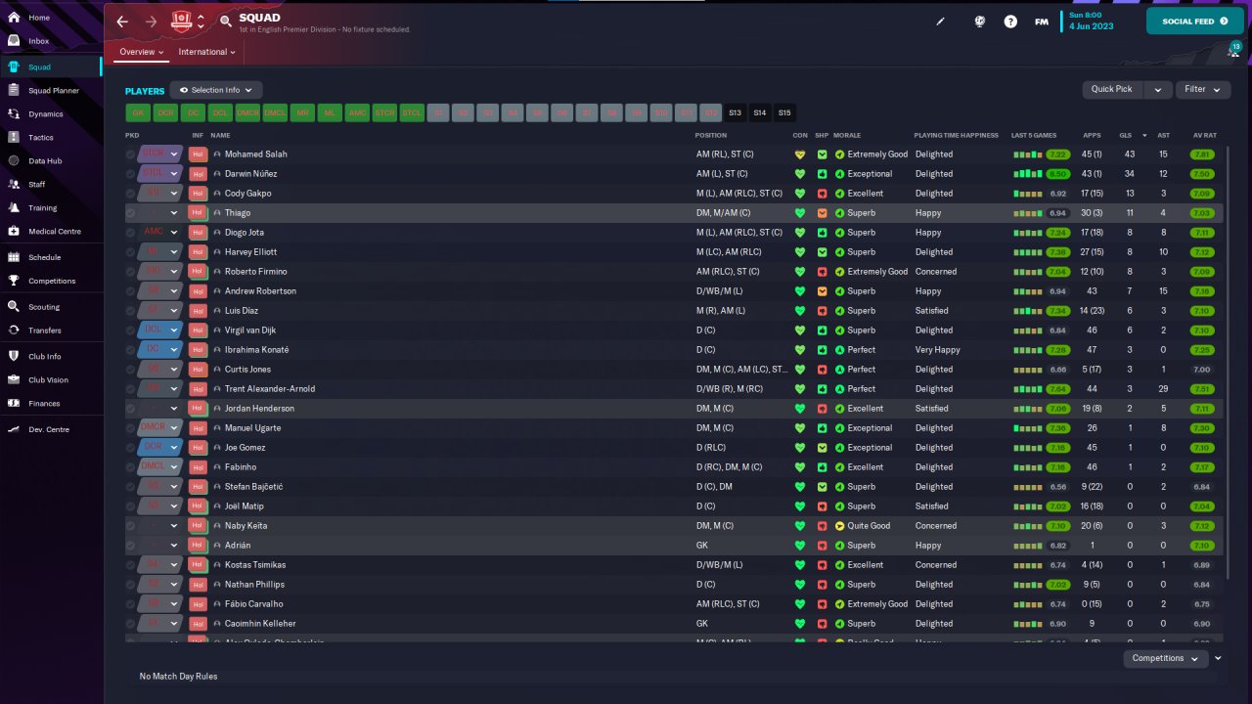Toggle the pick circle for Diogo Jota
The image size is (1252, 704).
coord(131,233)
